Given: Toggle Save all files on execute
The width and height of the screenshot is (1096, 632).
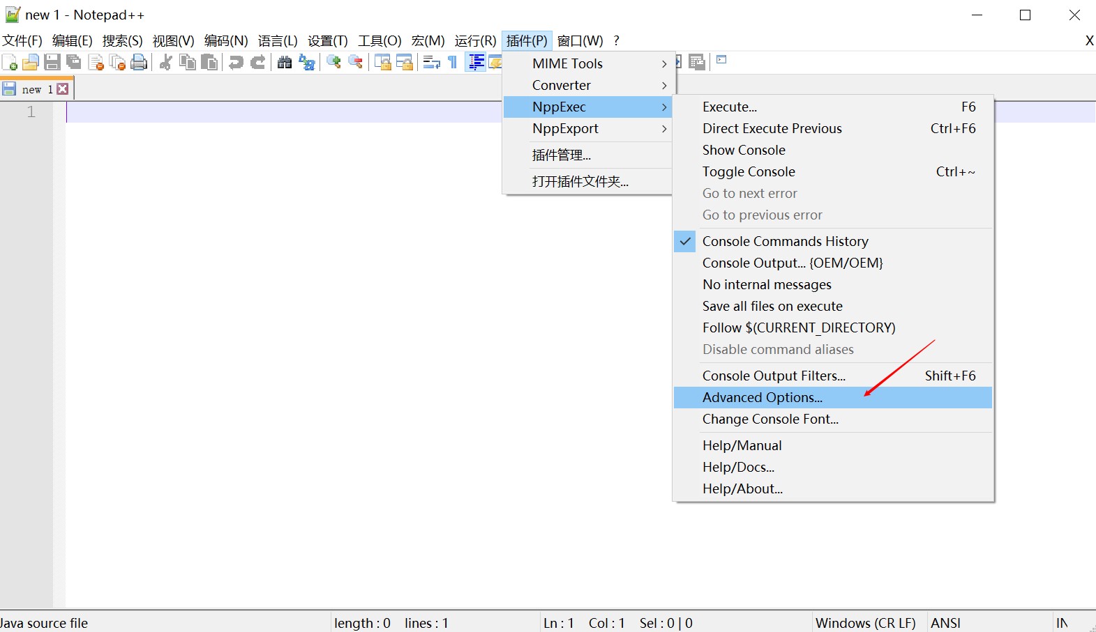Looking at the screenshot, I should 832,306.
